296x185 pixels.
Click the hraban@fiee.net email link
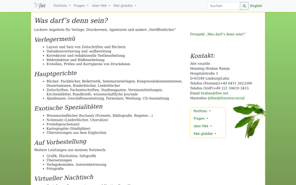215,93
